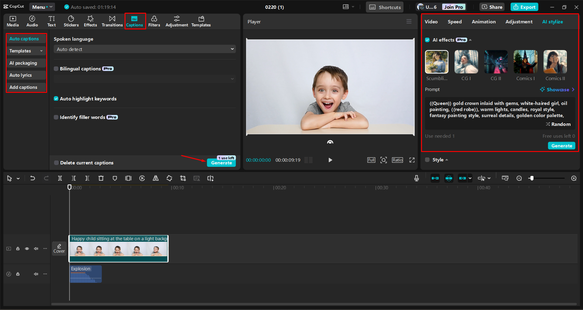Open the Spoken language Auto detect dropdown
Viewport: 583px width, 310px height.
[x=144, y=49]
